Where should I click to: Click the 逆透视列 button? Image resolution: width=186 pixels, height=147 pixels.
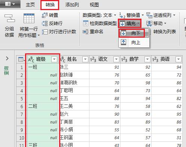coord(159,15)
